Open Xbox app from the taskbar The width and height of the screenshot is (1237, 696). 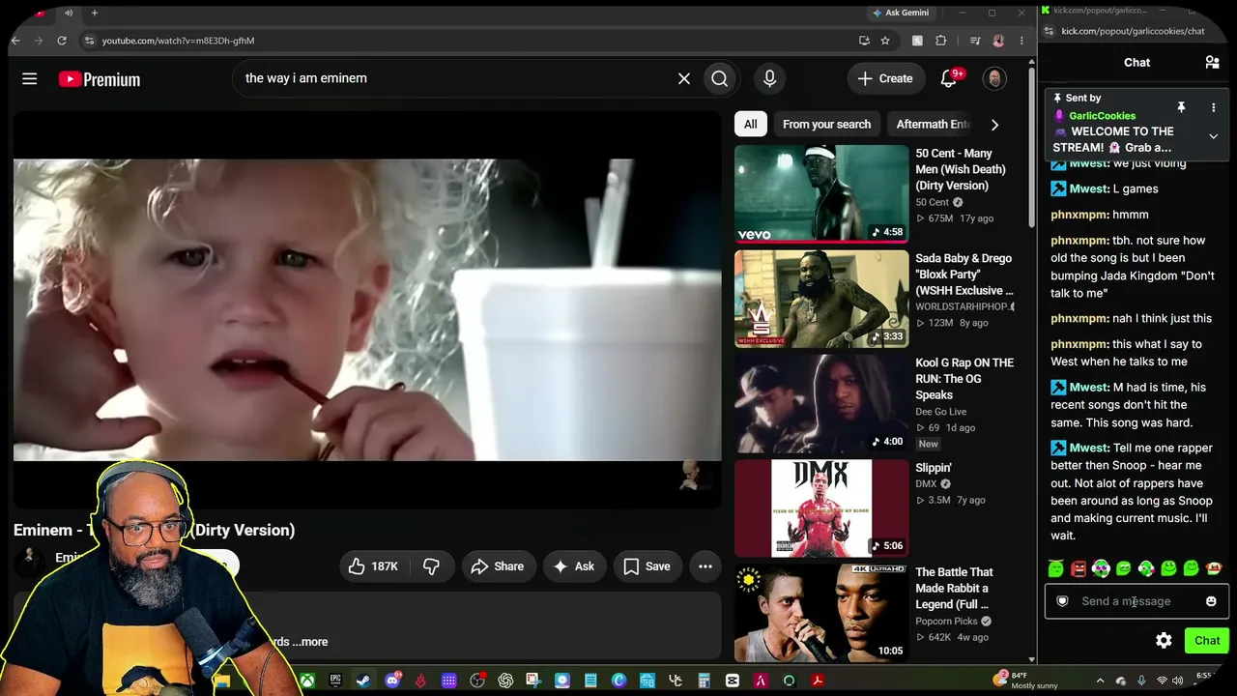(306, 681)
